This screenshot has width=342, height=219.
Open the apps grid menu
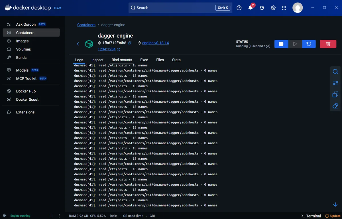tap(284, 8)
